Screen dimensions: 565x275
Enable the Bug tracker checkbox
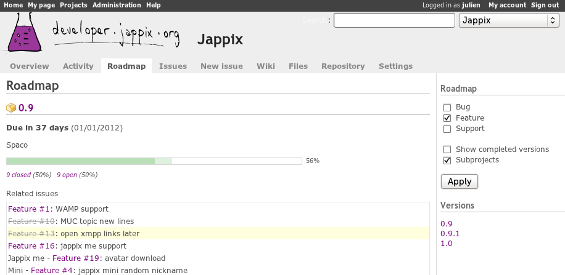click(x=447, y=107)
